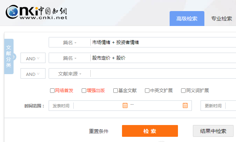This screenshot has height=142, width=236.
Task: Enable 中英文扩展 checkbox
Action: 147,91
